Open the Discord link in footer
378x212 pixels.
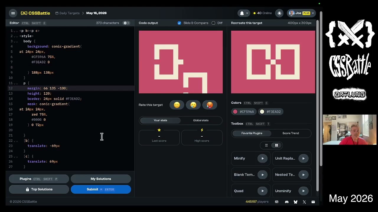point(286,202)
